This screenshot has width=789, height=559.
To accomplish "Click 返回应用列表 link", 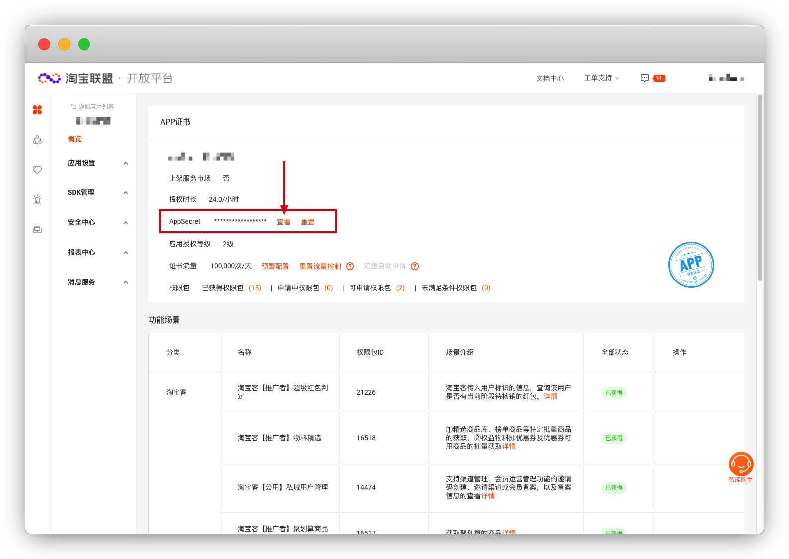I will point(96,107).
